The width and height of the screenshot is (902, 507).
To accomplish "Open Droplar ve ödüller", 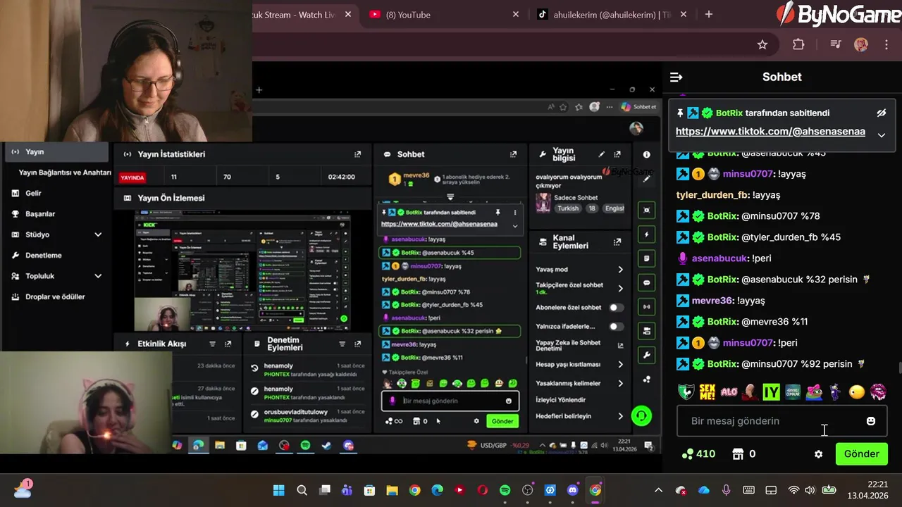I will pos(56,296).
